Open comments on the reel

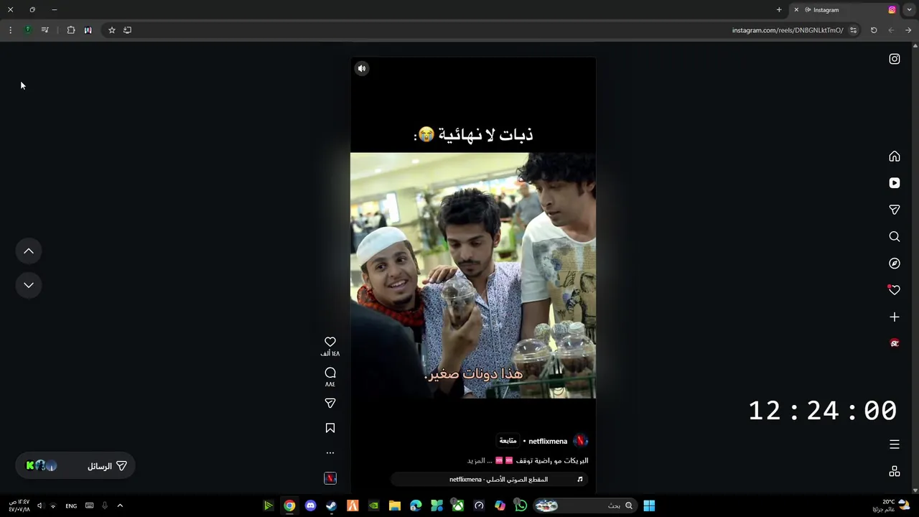click(x=330, y=373)
